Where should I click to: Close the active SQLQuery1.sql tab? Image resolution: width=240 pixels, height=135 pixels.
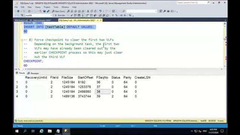pyautogui.click(x=101, y=20)
